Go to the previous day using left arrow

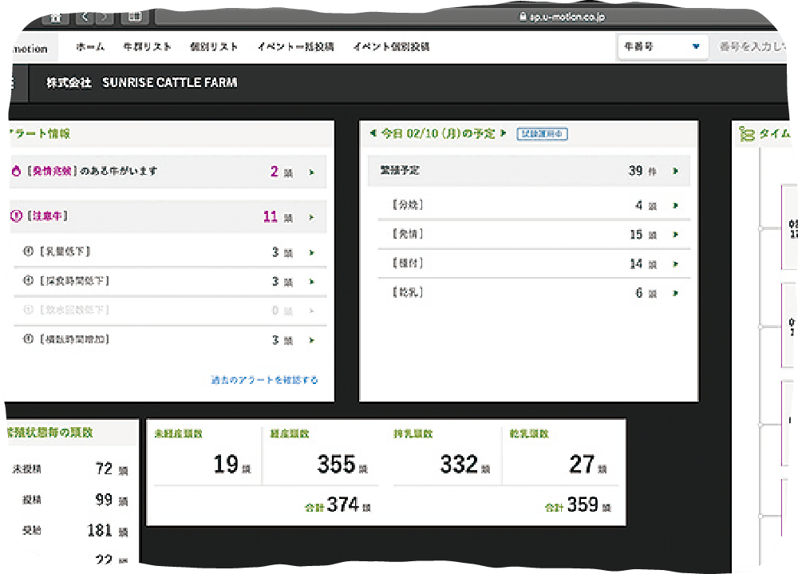pyautogui.click(x=372, y=133)
